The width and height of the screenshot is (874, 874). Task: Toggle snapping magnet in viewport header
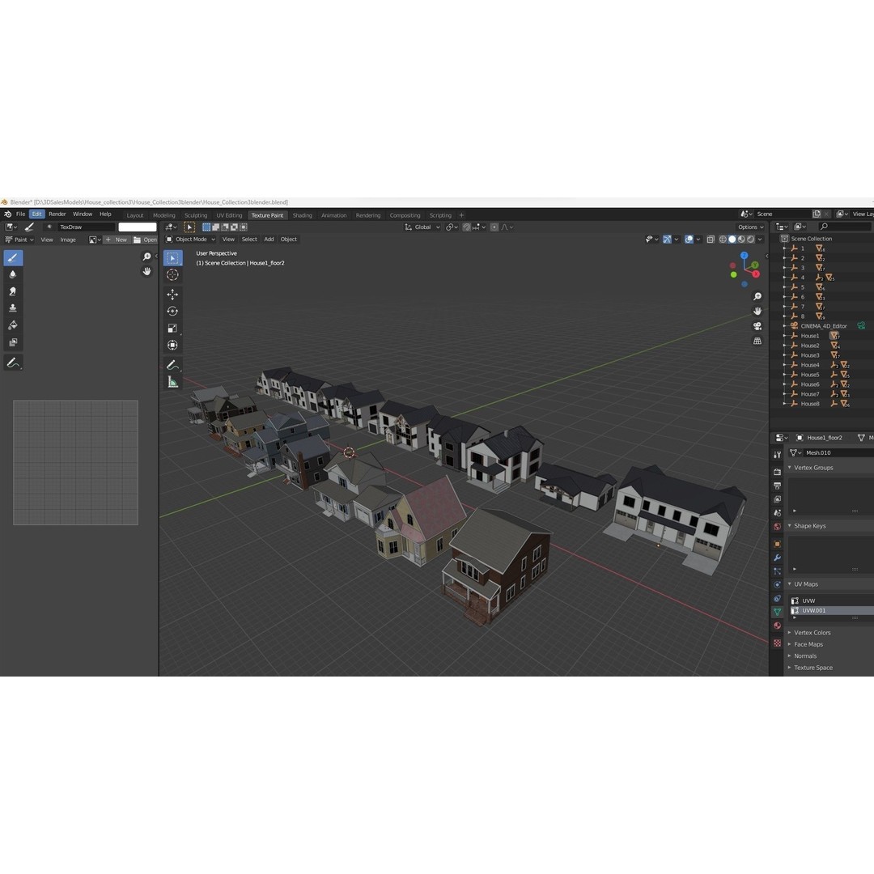(x=467, y=227)
